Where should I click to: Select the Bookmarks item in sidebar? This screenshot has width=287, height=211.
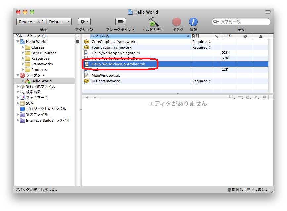pos(37,98)
